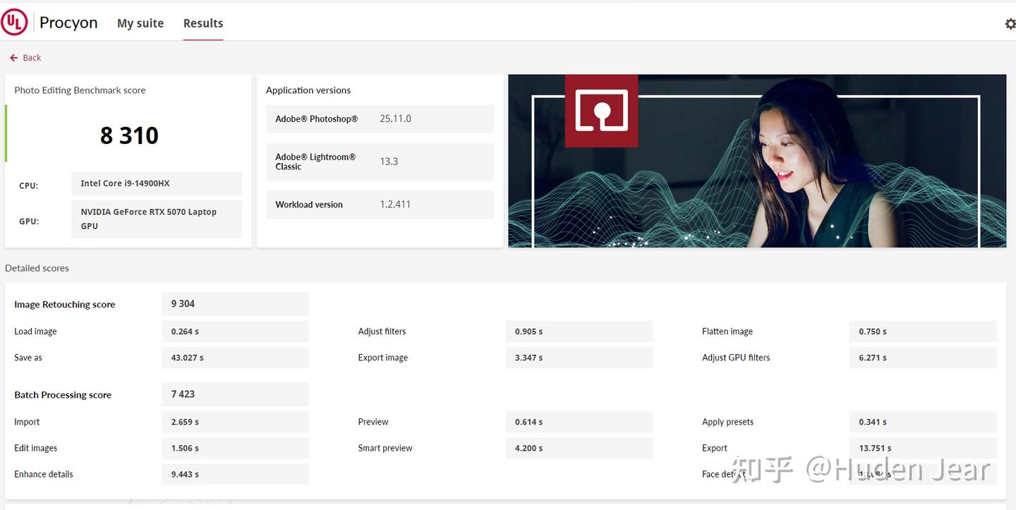Viewport: 1016px width, 510px height.
Task: Click the "Enhance details" label
Action: point(44,474)
